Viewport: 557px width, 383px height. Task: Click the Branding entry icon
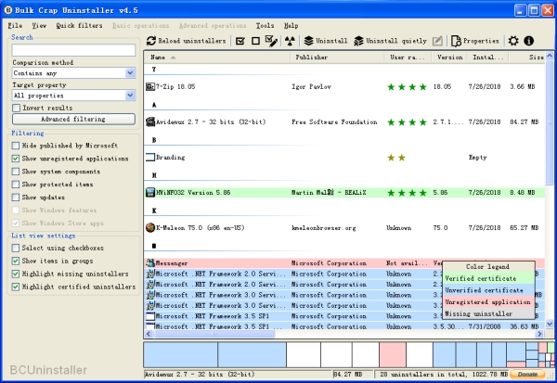point(150,158)
